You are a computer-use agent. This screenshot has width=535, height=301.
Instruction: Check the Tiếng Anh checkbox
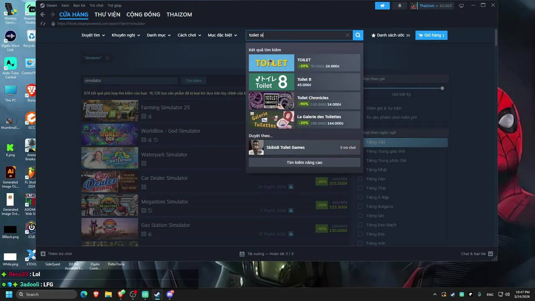click(x=360, y=243)
